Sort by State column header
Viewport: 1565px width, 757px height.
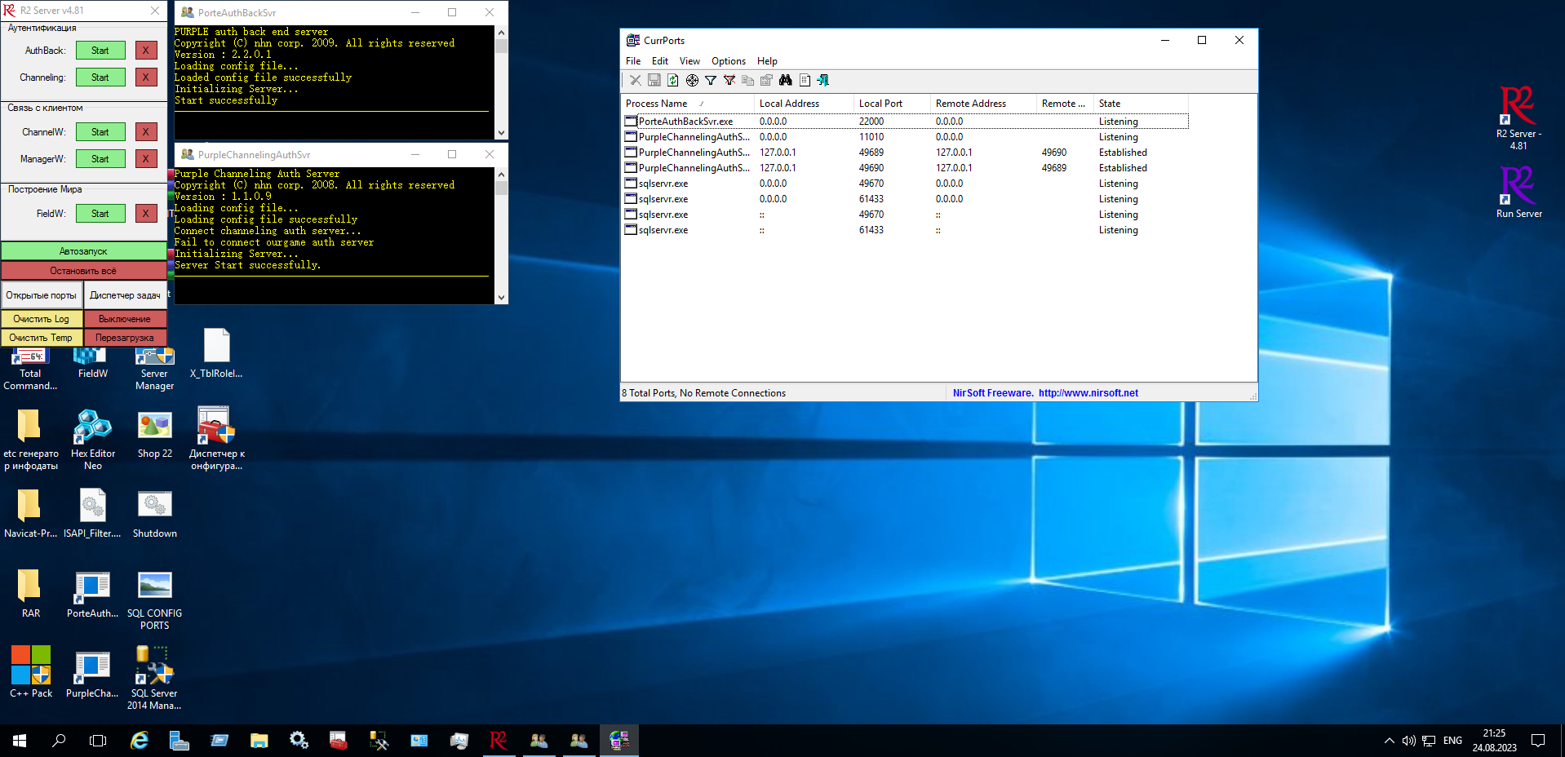1141,104
